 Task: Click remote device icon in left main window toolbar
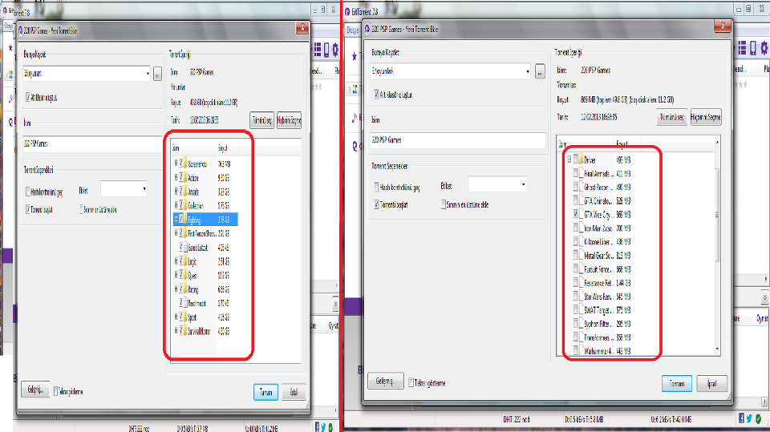326,50
